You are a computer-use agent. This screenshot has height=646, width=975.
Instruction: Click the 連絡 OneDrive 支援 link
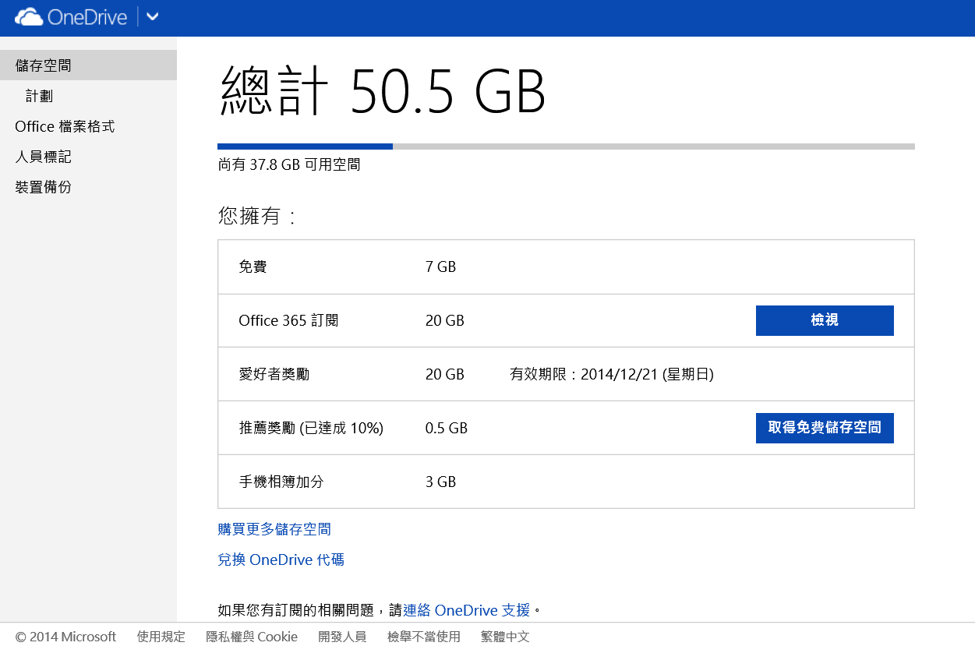466,609
